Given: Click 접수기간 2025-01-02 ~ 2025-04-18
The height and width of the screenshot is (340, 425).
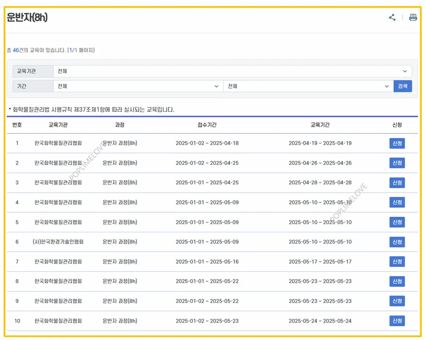Looking at the screenshot, I should click(x=207, y=143).
